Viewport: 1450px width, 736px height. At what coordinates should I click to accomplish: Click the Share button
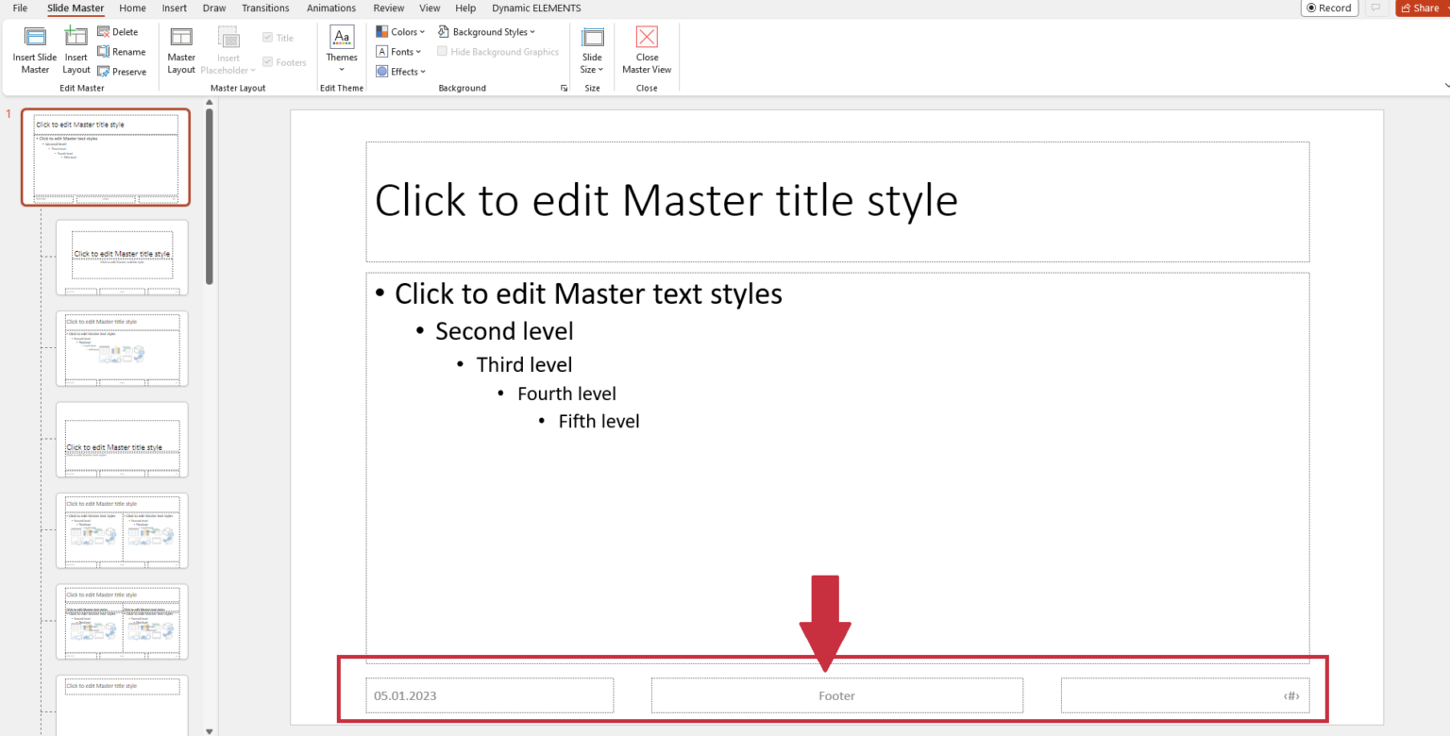pos(1421,8)
